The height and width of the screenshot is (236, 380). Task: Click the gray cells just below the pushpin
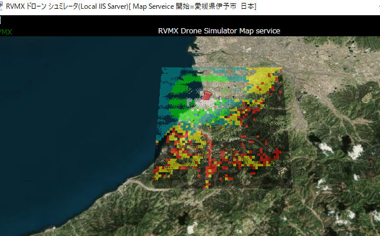point(206,107)
